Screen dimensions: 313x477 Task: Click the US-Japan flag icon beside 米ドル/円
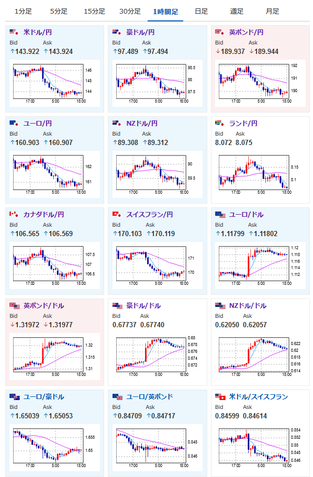pyautogui.click(x=14, y=32)
